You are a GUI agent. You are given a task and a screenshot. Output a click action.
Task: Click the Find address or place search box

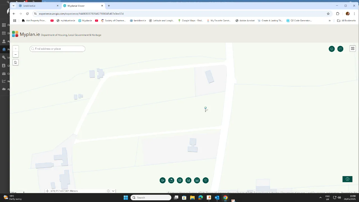click(57, 49)
